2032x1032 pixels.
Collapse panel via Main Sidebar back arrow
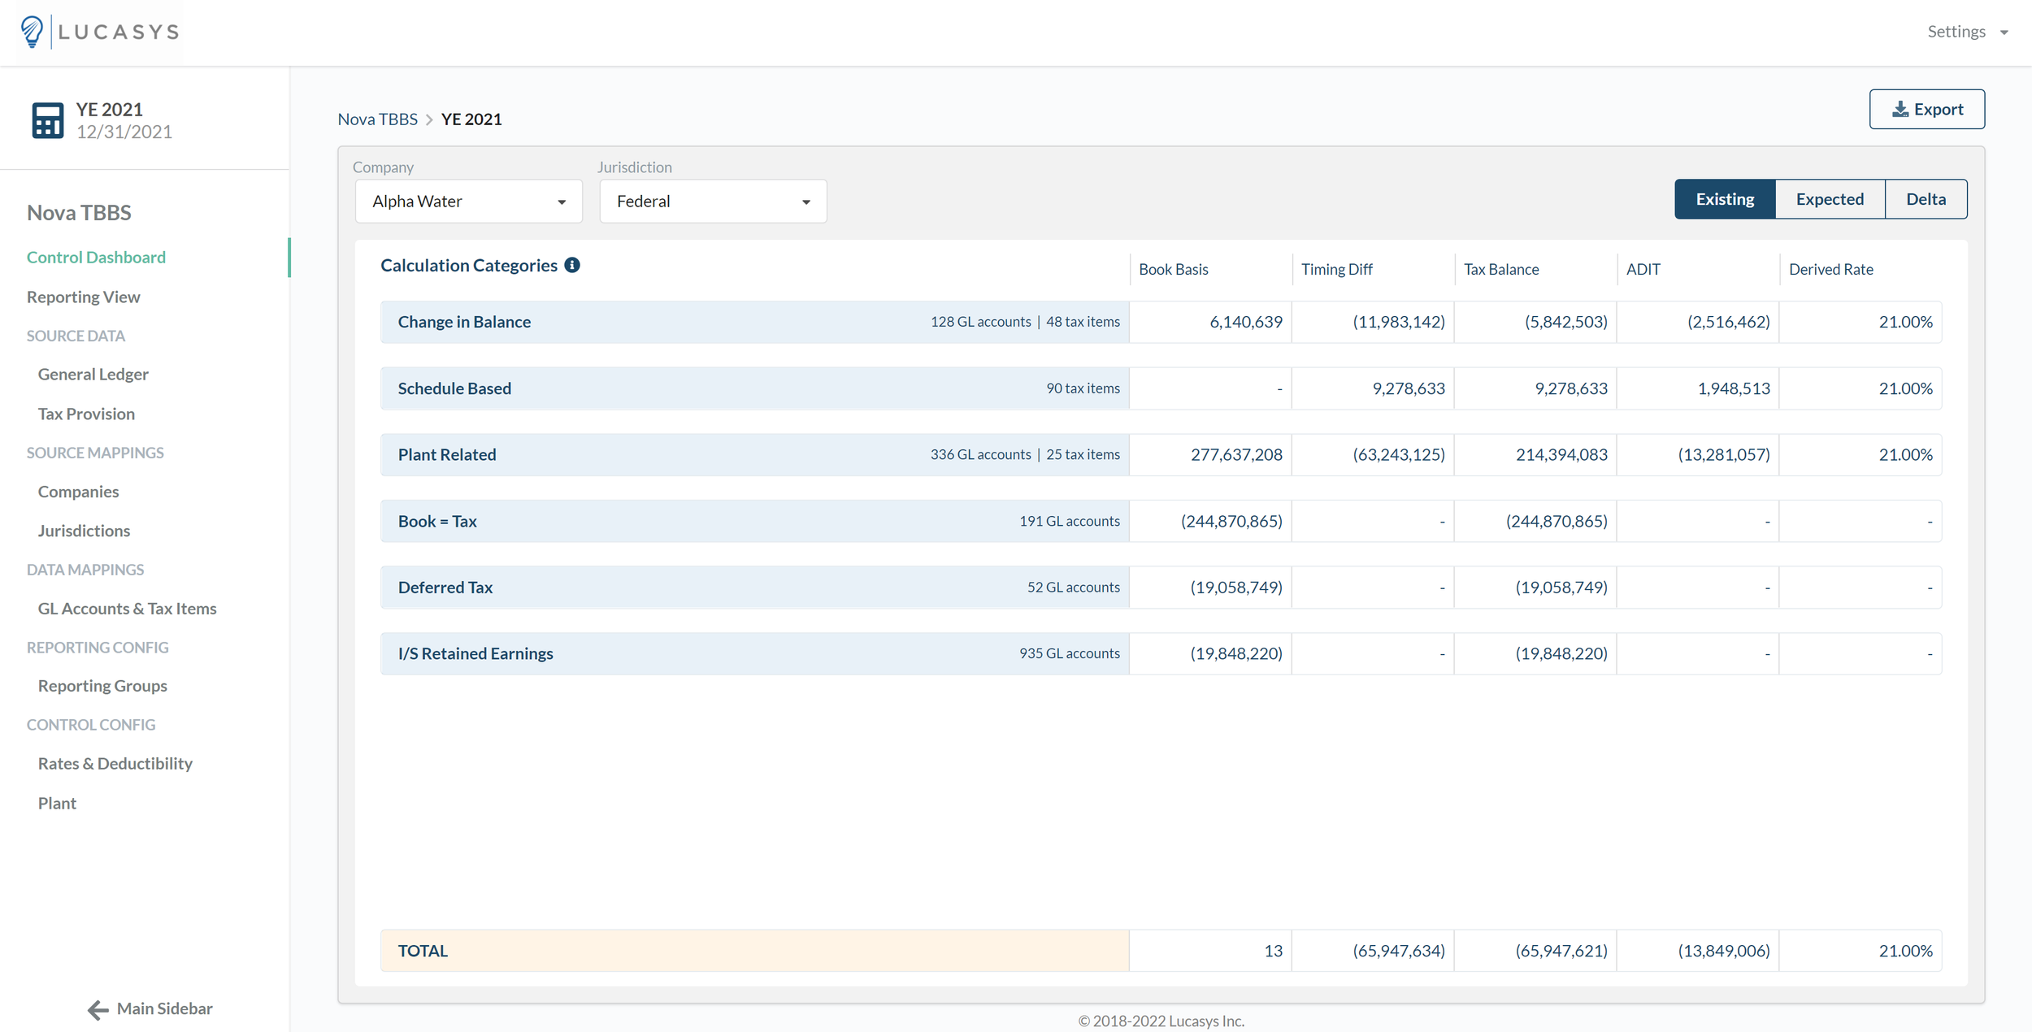click(x=98, y=1009)
